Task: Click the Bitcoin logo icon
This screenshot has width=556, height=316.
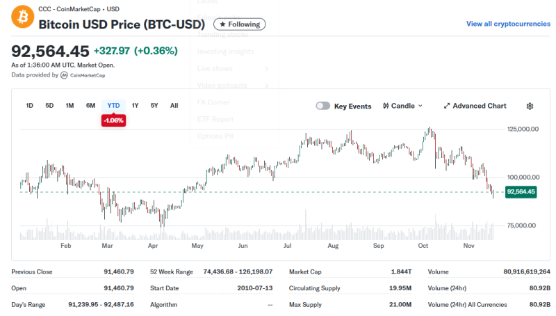Action: point(22,18)
